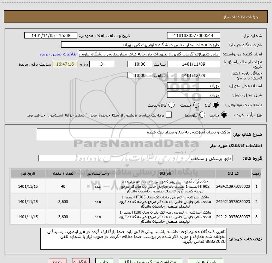
Task: Click the delivery province field تهران
Action: (x=194, y=86)
